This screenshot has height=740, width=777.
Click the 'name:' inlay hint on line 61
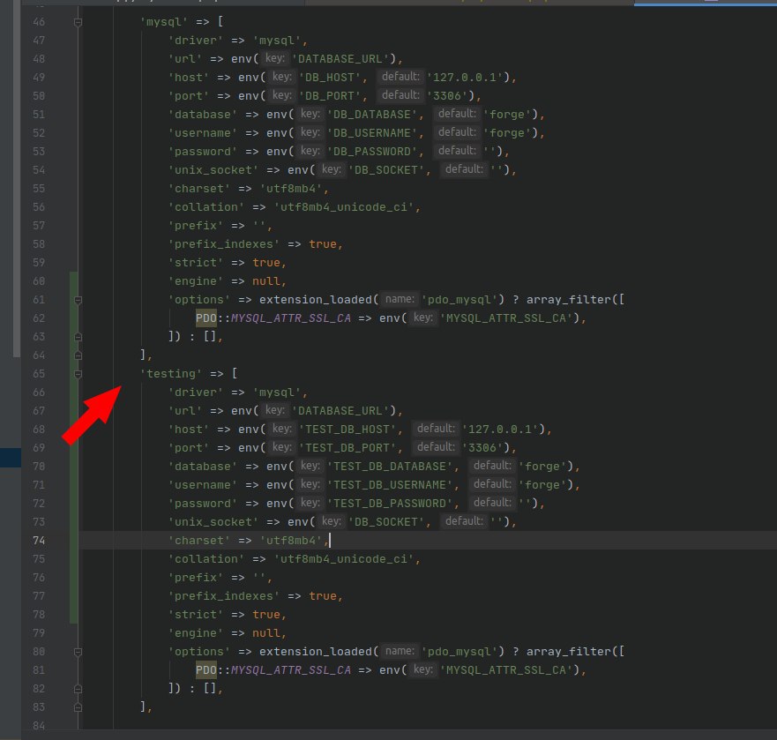point(400,299)
